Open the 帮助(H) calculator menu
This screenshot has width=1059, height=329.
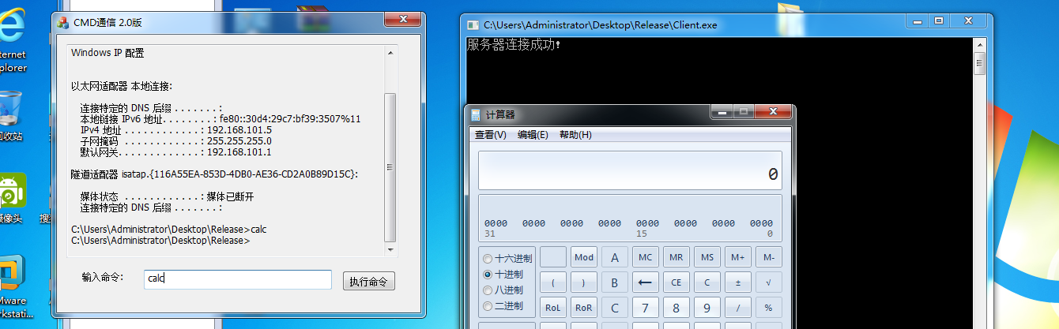(x=575, y=135)
